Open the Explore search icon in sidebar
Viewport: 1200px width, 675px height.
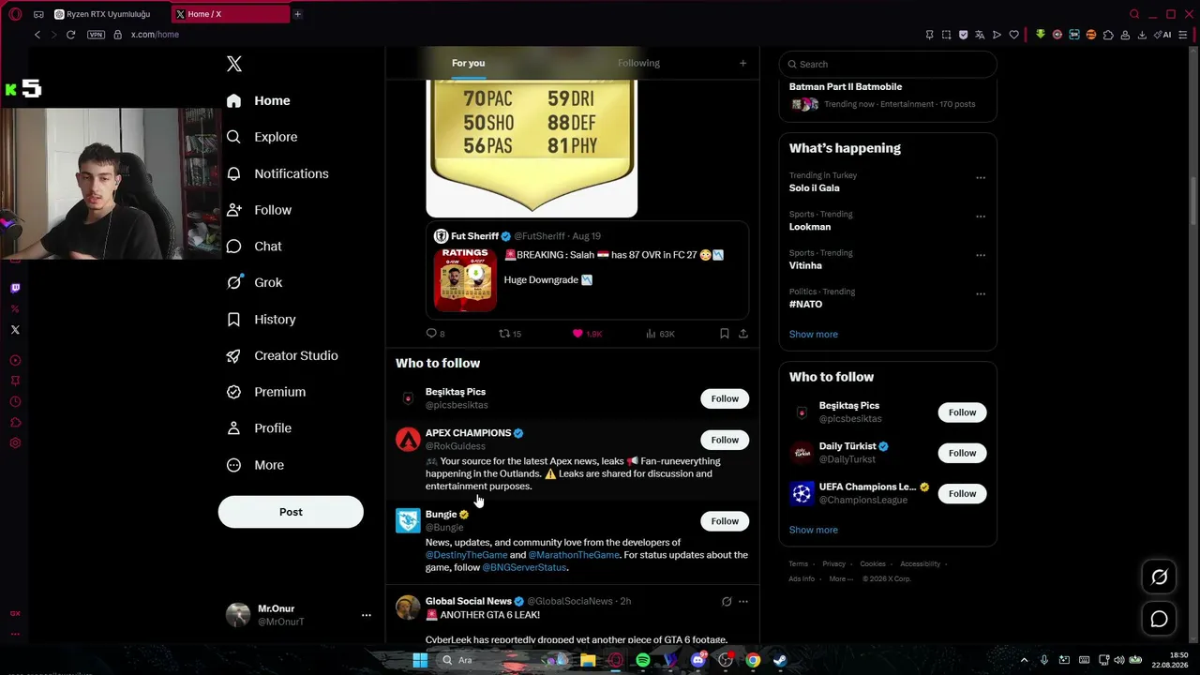tap(234, 137)
